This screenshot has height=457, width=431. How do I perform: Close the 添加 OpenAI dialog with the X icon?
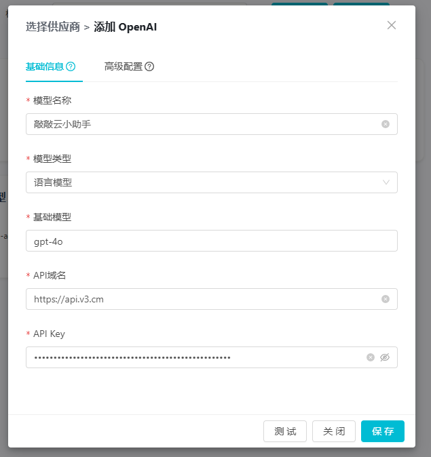point(391,25)
